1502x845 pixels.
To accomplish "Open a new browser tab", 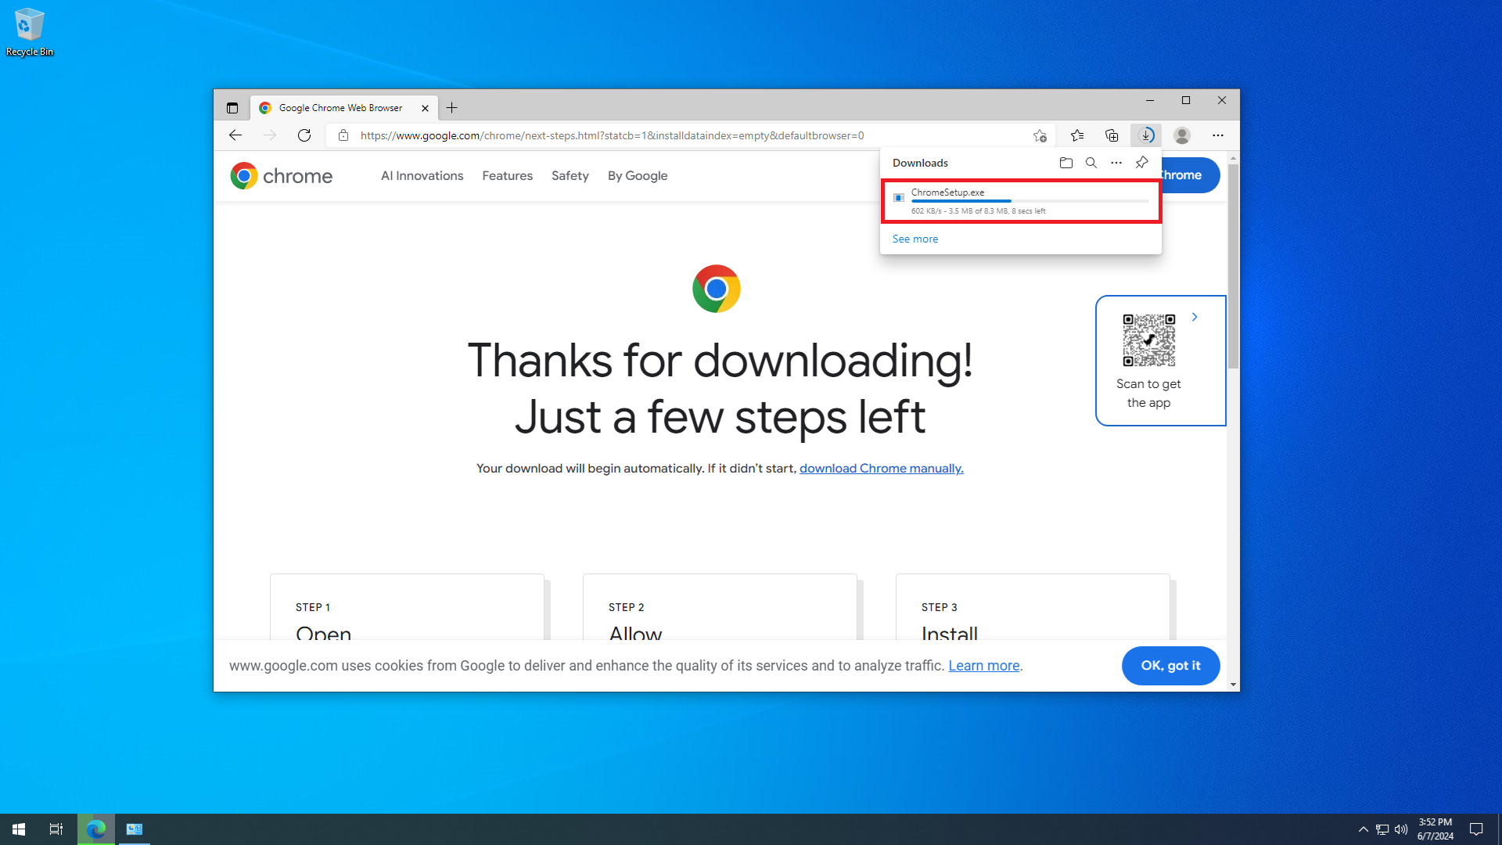I will pos(452,108).
